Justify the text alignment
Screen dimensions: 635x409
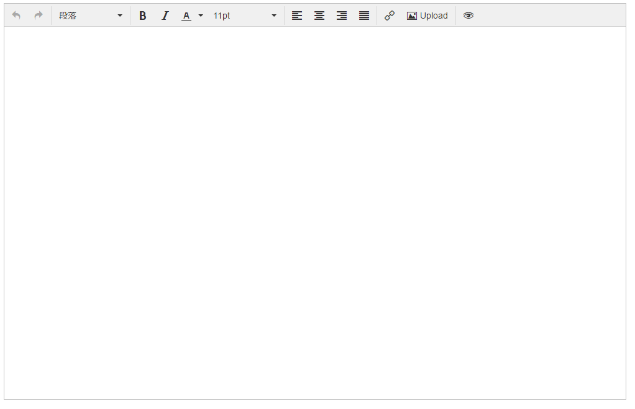(364, 16)
